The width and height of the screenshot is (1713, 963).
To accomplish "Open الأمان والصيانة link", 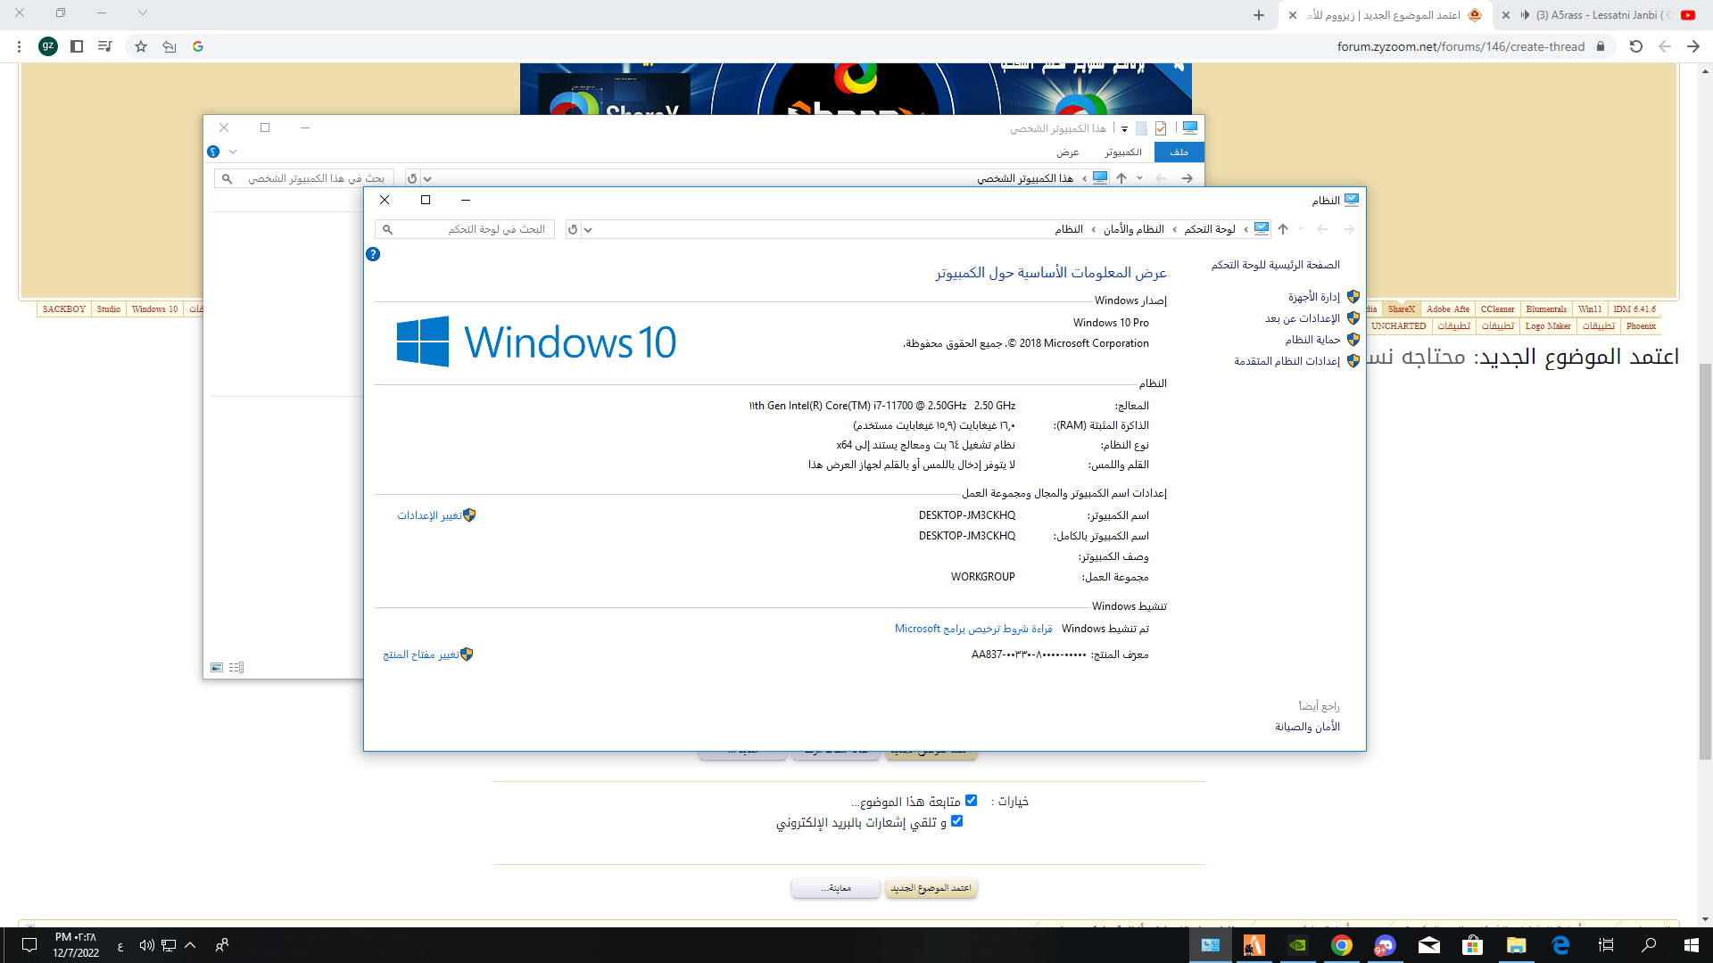I will click(x=1307, y=727).
